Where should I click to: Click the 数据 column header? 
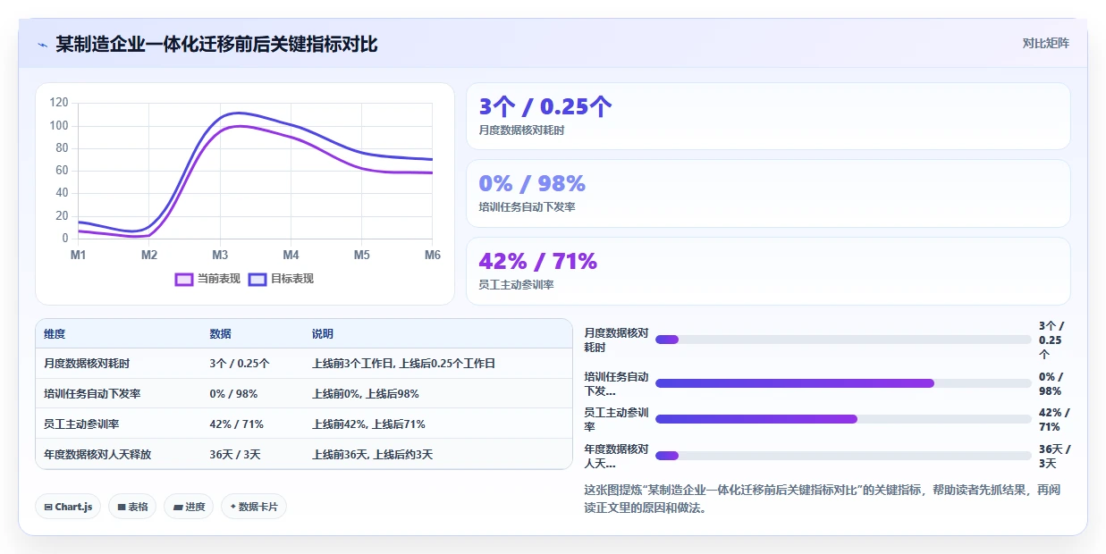tap(220, 334)
